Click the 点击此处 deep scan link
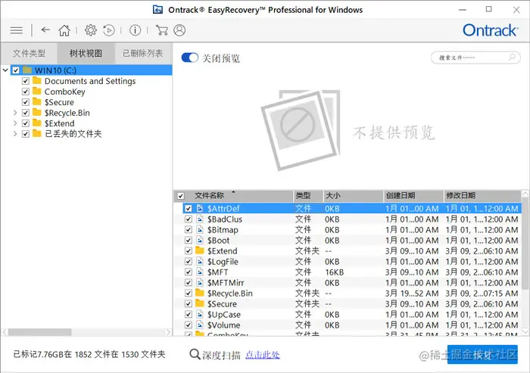 (x=263, y=354)
